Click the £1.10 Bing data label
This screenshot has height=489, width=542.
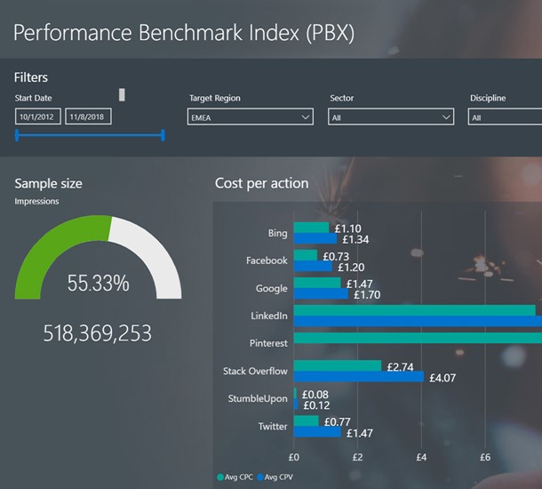pos(347,228)
